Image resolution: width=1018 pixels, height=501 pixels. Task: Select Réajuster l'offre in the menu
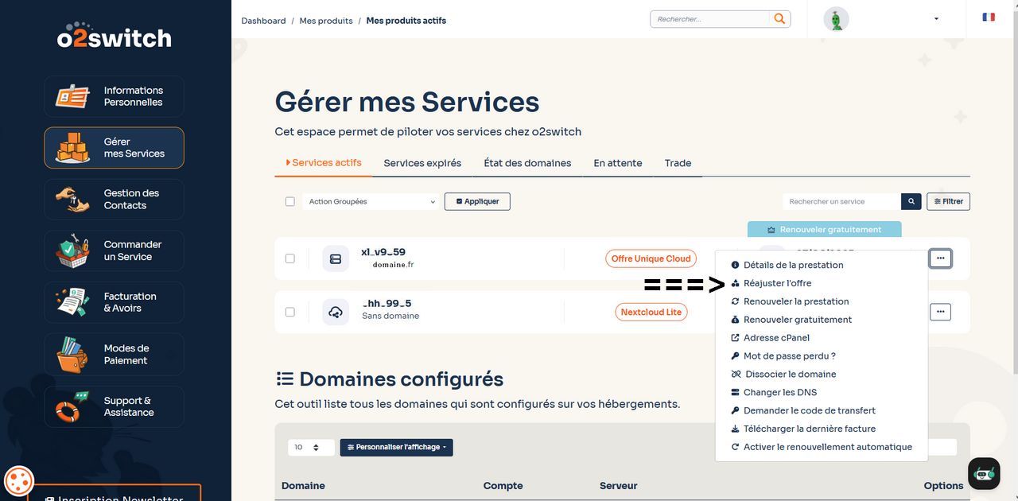pyautogui.click(x=777, y=283)
